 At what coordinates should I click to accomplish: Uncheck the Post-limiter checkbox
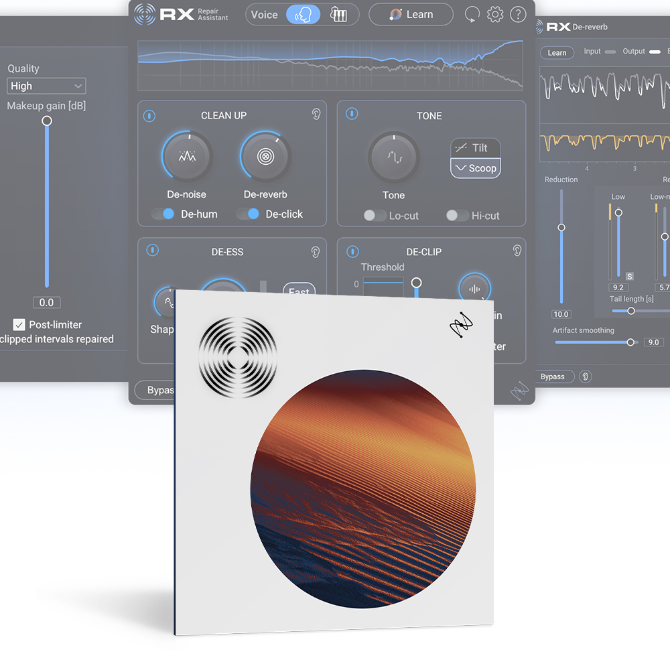[x=19, y=325]
